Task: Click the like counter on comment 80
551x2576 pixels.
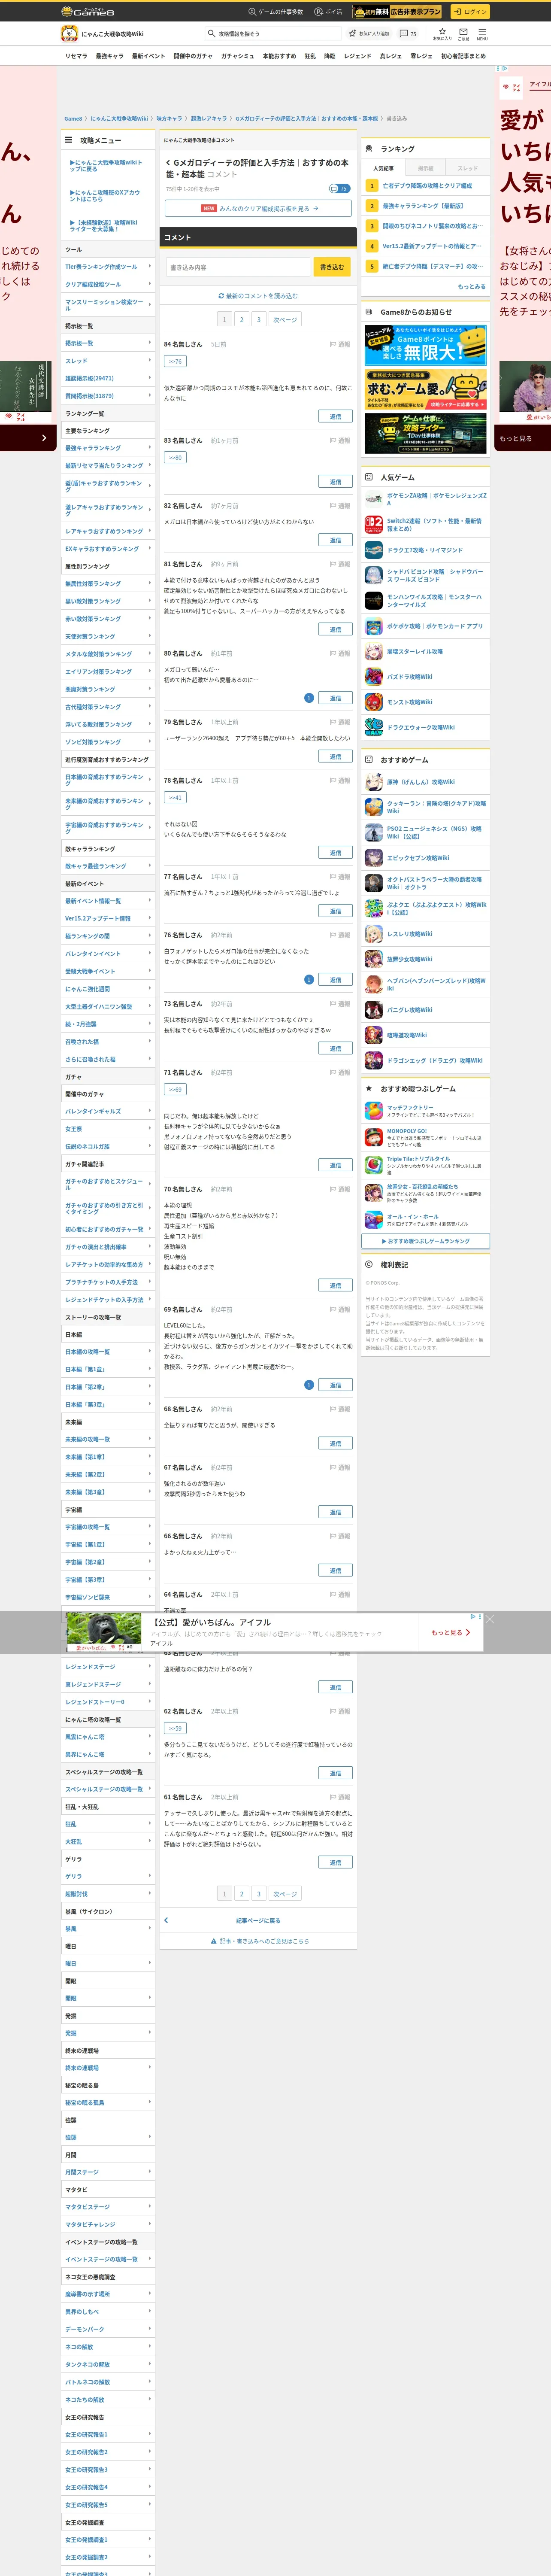Action: coord(309,698)
